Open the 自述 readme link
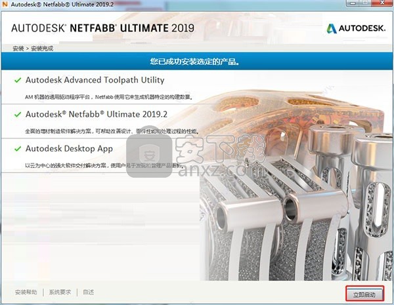Viewport: 394px width, 305px height. coord(88,292)
